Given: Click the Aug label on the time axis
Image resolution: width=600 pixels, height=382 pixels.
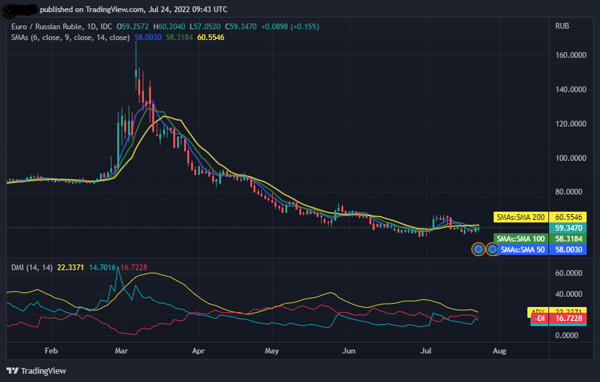Looking at the screenshot, I should click(x=499, y=351).
